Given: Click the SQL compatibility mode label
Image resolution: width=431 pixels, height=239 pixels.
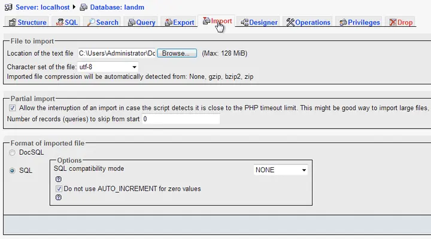Looking at the screenshot, I should 89,168.
